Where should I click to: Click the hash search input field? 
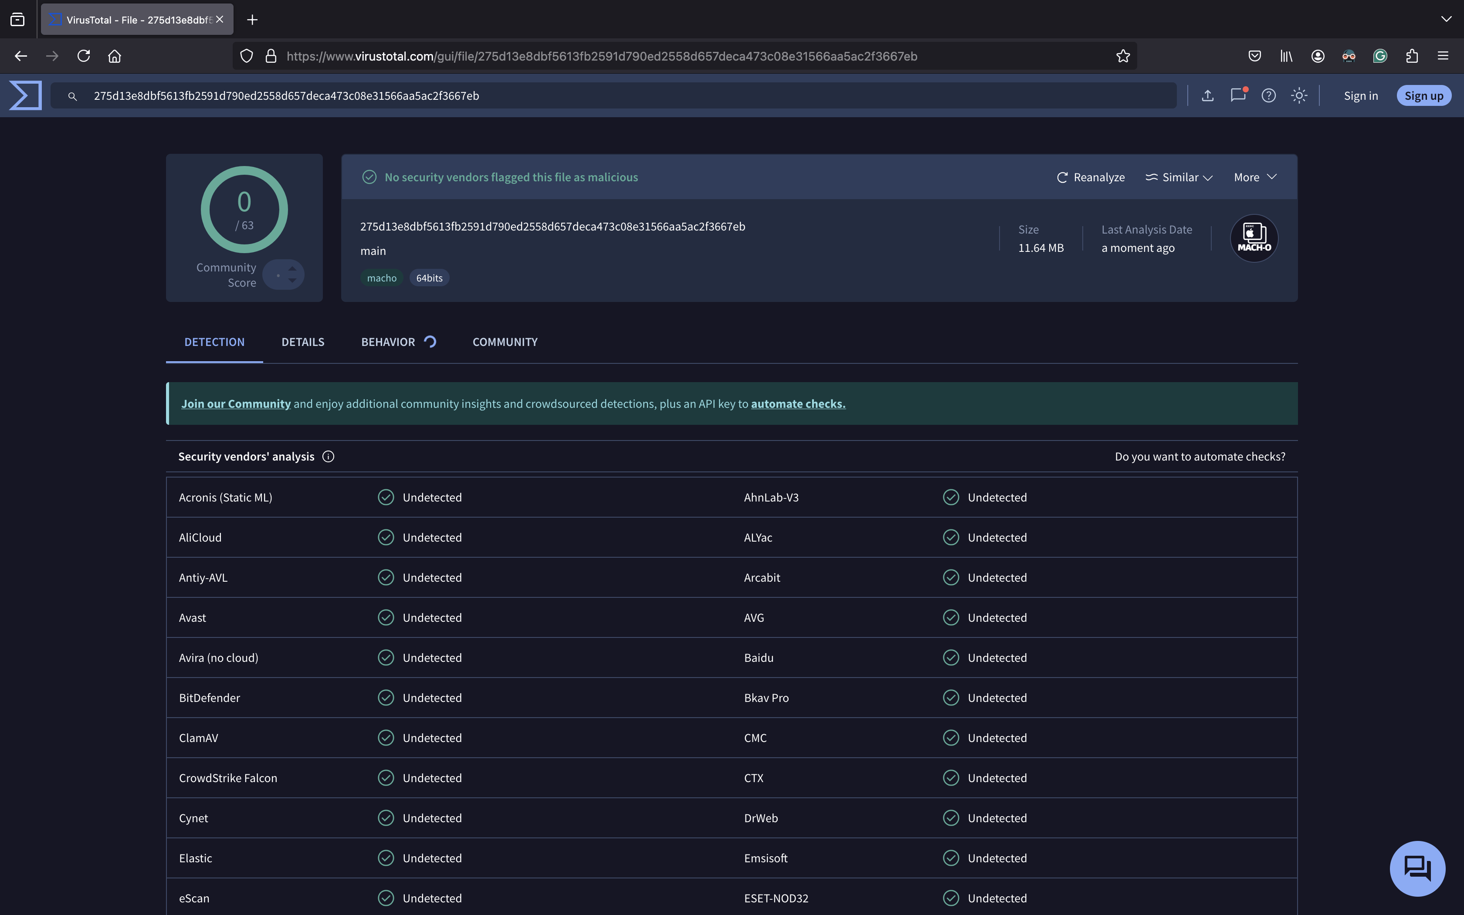tap(613, 95)
